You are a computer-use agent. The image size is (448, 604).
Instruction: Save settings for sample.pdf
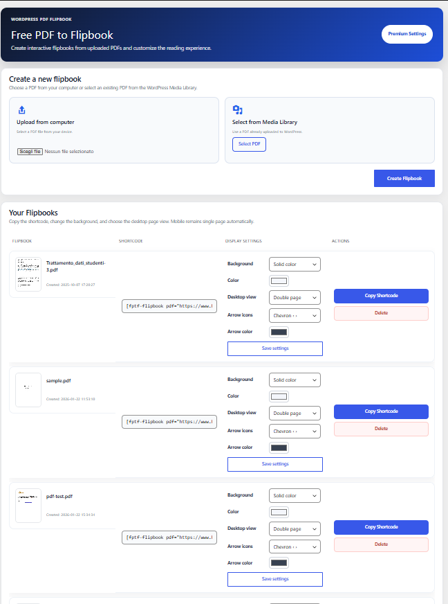(x=275, y=464)
